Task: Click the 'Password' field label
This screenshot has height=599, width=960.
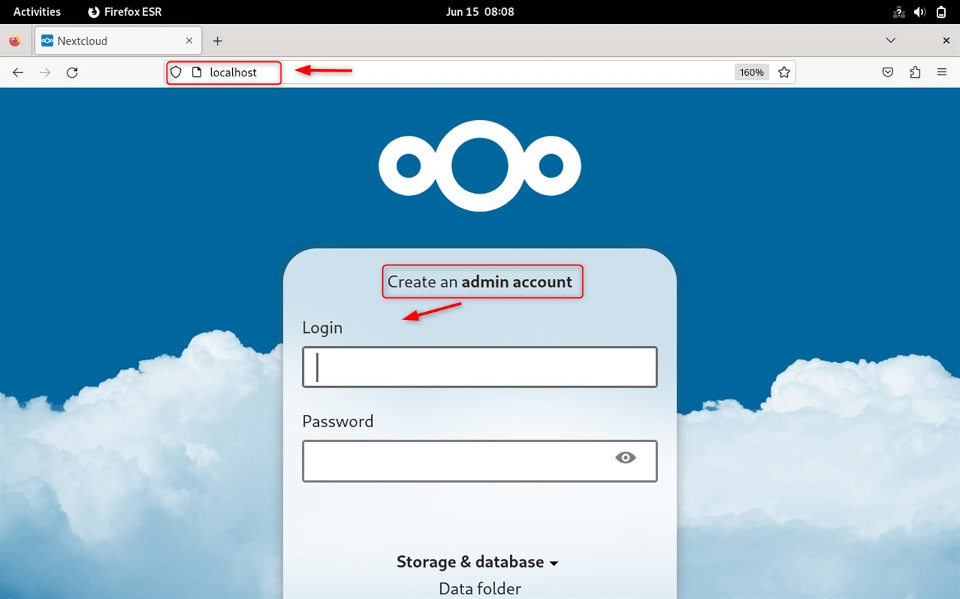Action: coord(338,421)
